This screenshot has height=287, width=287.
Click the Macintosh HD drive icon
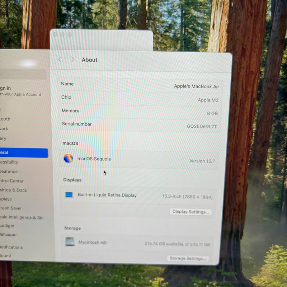click(70, 242)
